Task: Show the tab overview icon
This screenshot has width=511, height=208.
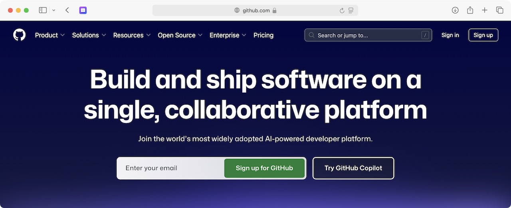Action: point(499,10)
